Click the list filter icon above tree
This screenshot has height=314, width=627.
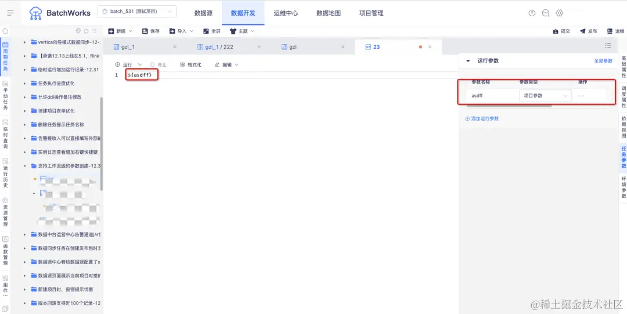pos(94,31)
